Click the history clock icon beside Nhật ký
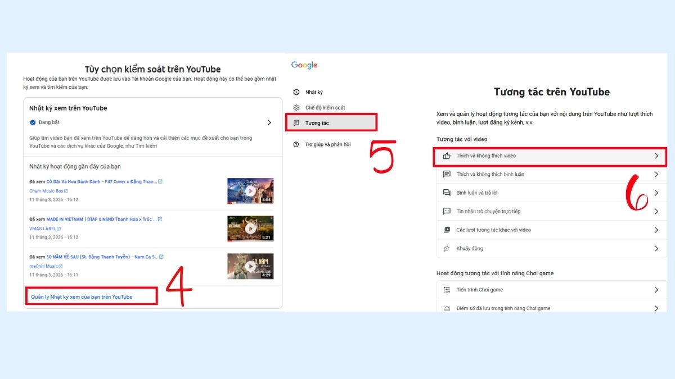675x379 pixels. point(295,92)
